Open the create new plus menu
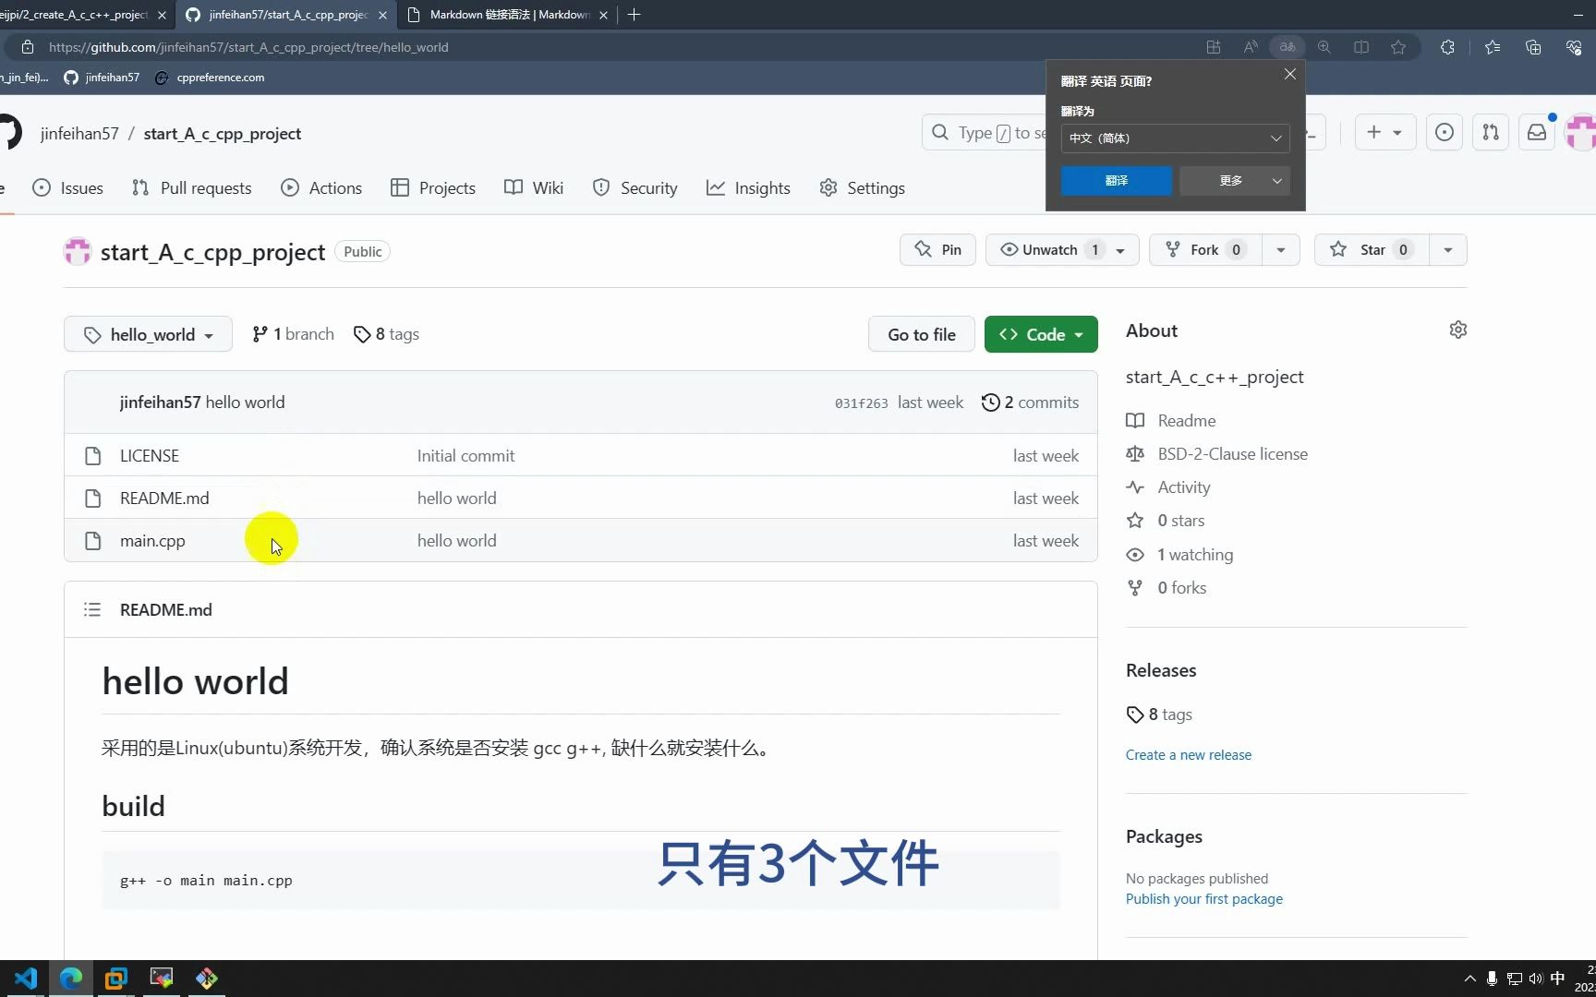 pyautogui.click(x=1384, y=132)
